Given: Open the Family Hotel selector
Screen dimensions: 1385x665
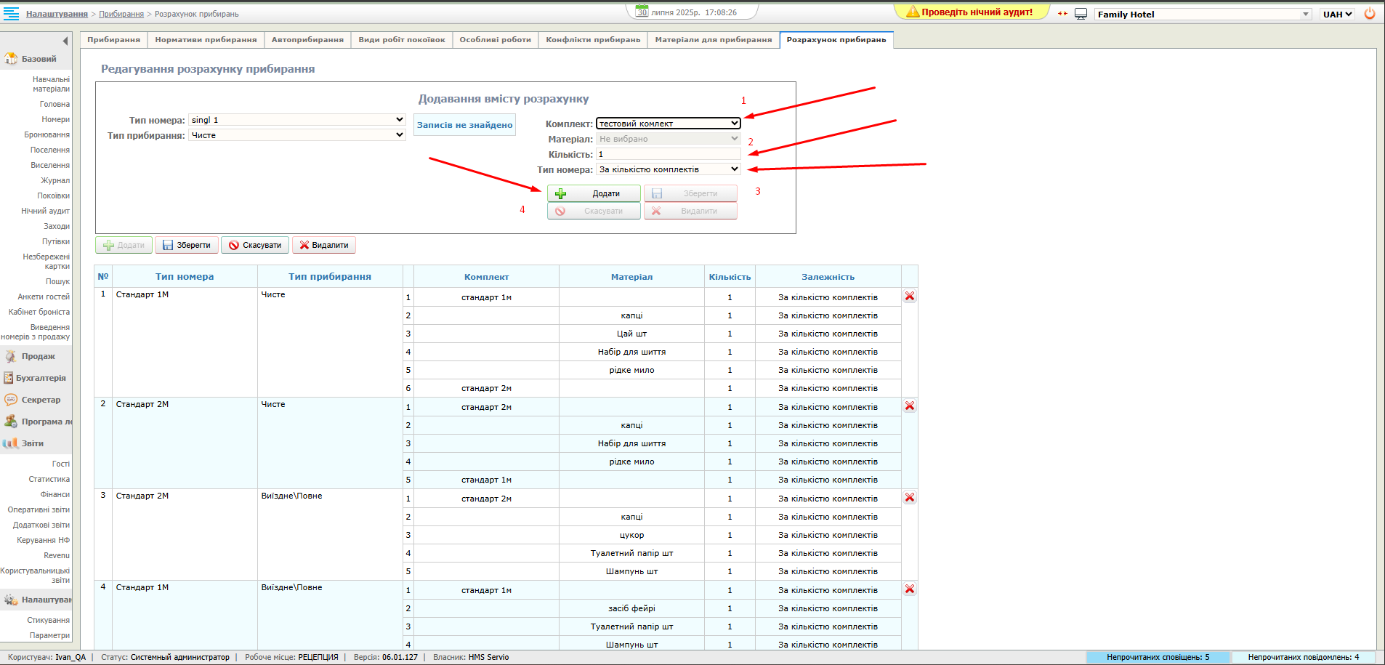Looking at the screenshot, I should [1203, 14].
